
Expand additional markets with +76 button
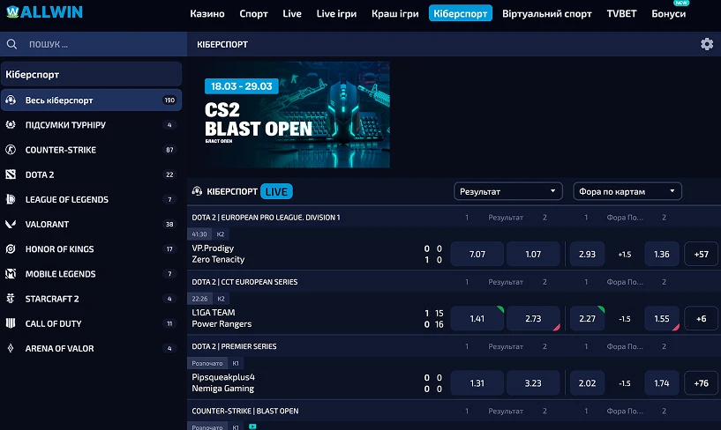click(701, 382)
